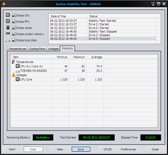Disable the Stress local disks checkbox
Image resolution: width=168 pixels, height=155 pixels.
[14, 40]
